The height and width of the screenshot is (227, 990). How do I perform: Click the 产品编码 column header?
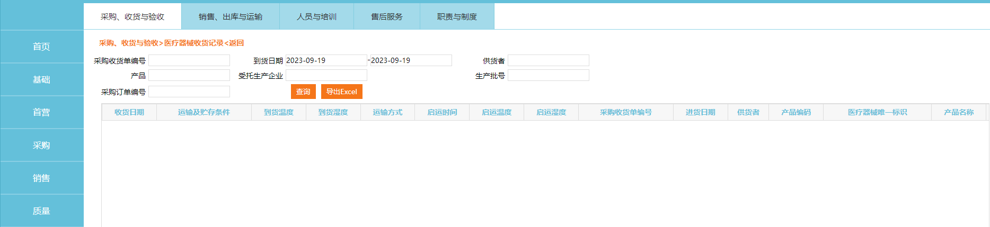click(796, 112)
